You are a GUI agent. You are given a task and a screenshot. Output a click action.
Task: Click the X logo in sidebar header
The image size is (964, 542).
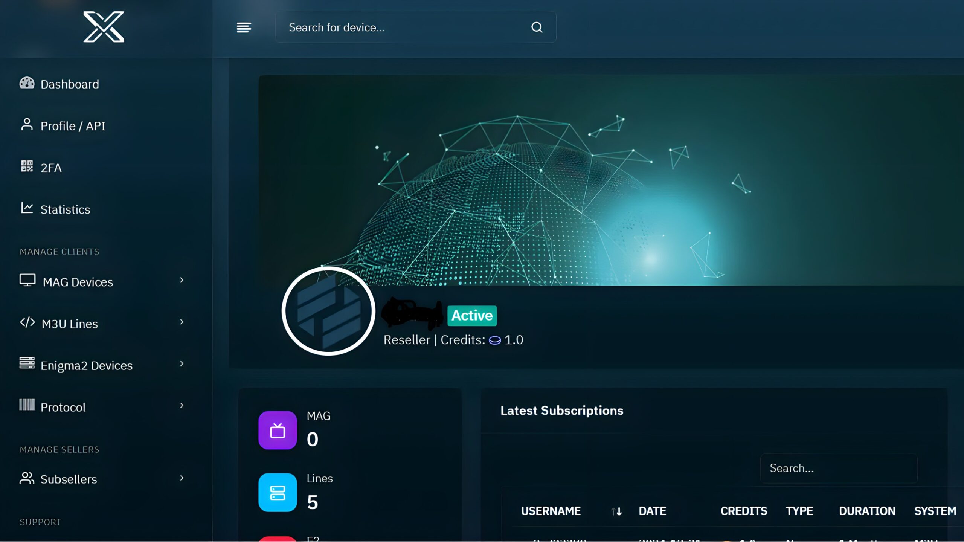point(104,27)
